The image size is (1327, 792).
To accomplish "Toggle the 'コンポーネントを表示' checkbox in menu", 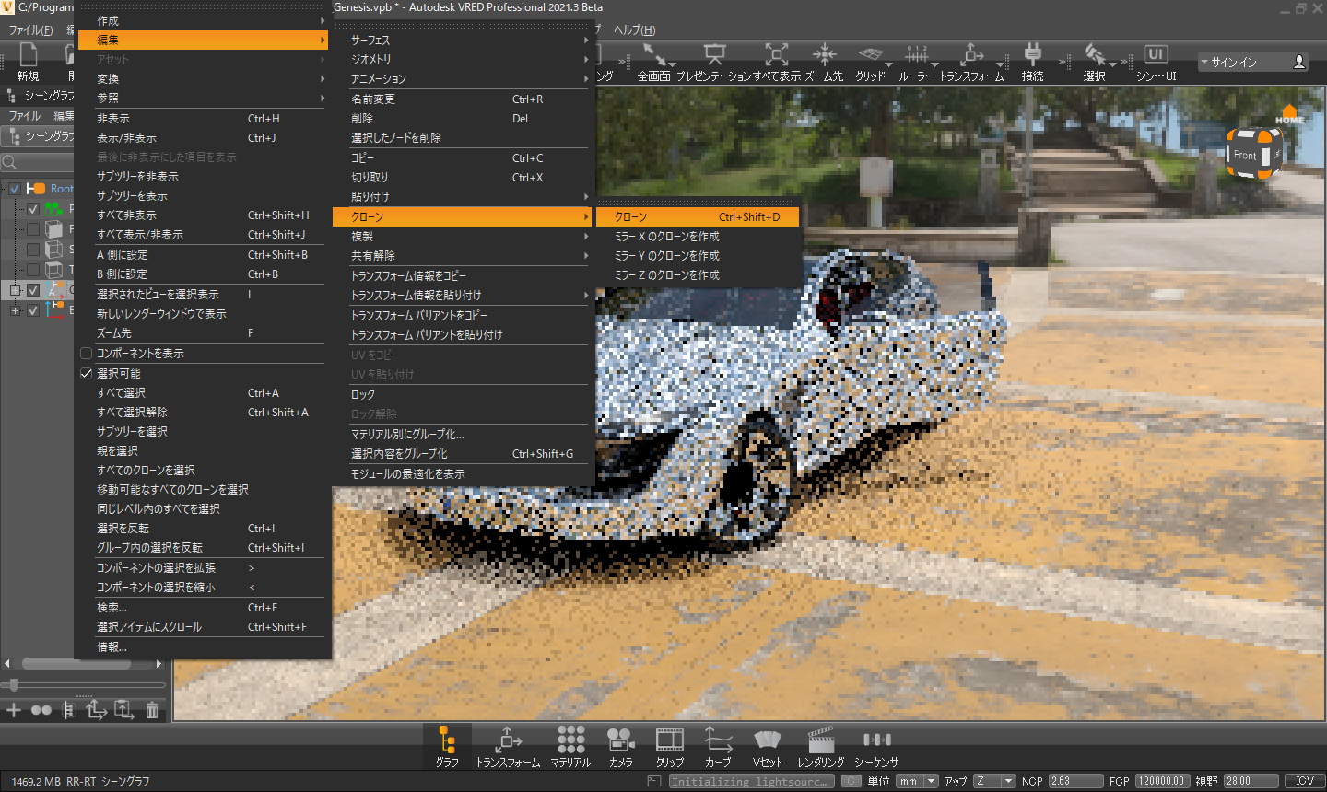I will click(87, 354).
